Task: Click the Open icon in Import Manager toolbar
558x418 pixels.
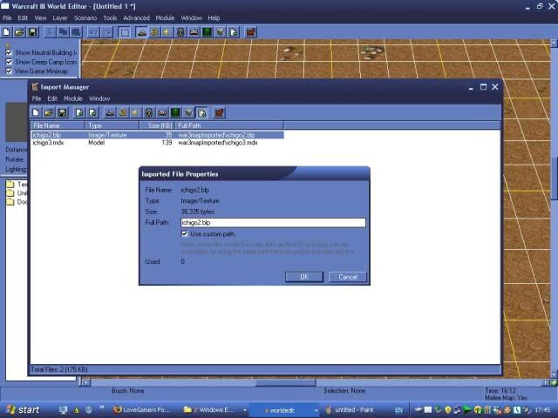Action: (49, 113)
